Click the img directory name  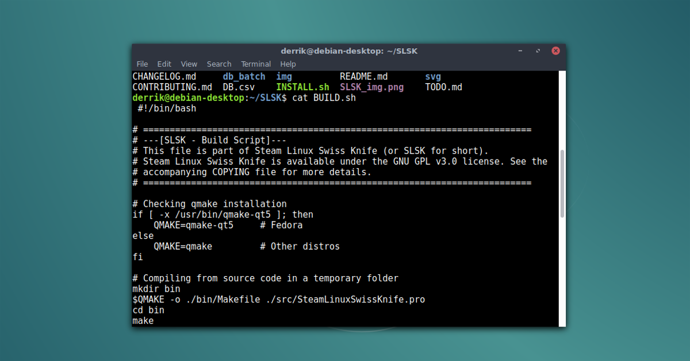[x=284, y=76]
